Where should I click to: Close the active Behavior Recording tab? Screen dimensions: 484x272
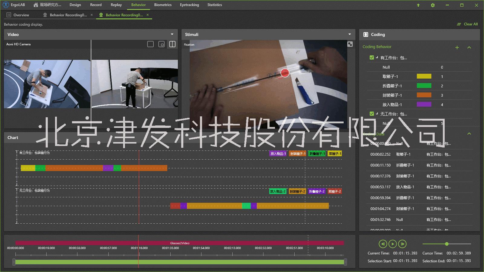coord(148,15)
